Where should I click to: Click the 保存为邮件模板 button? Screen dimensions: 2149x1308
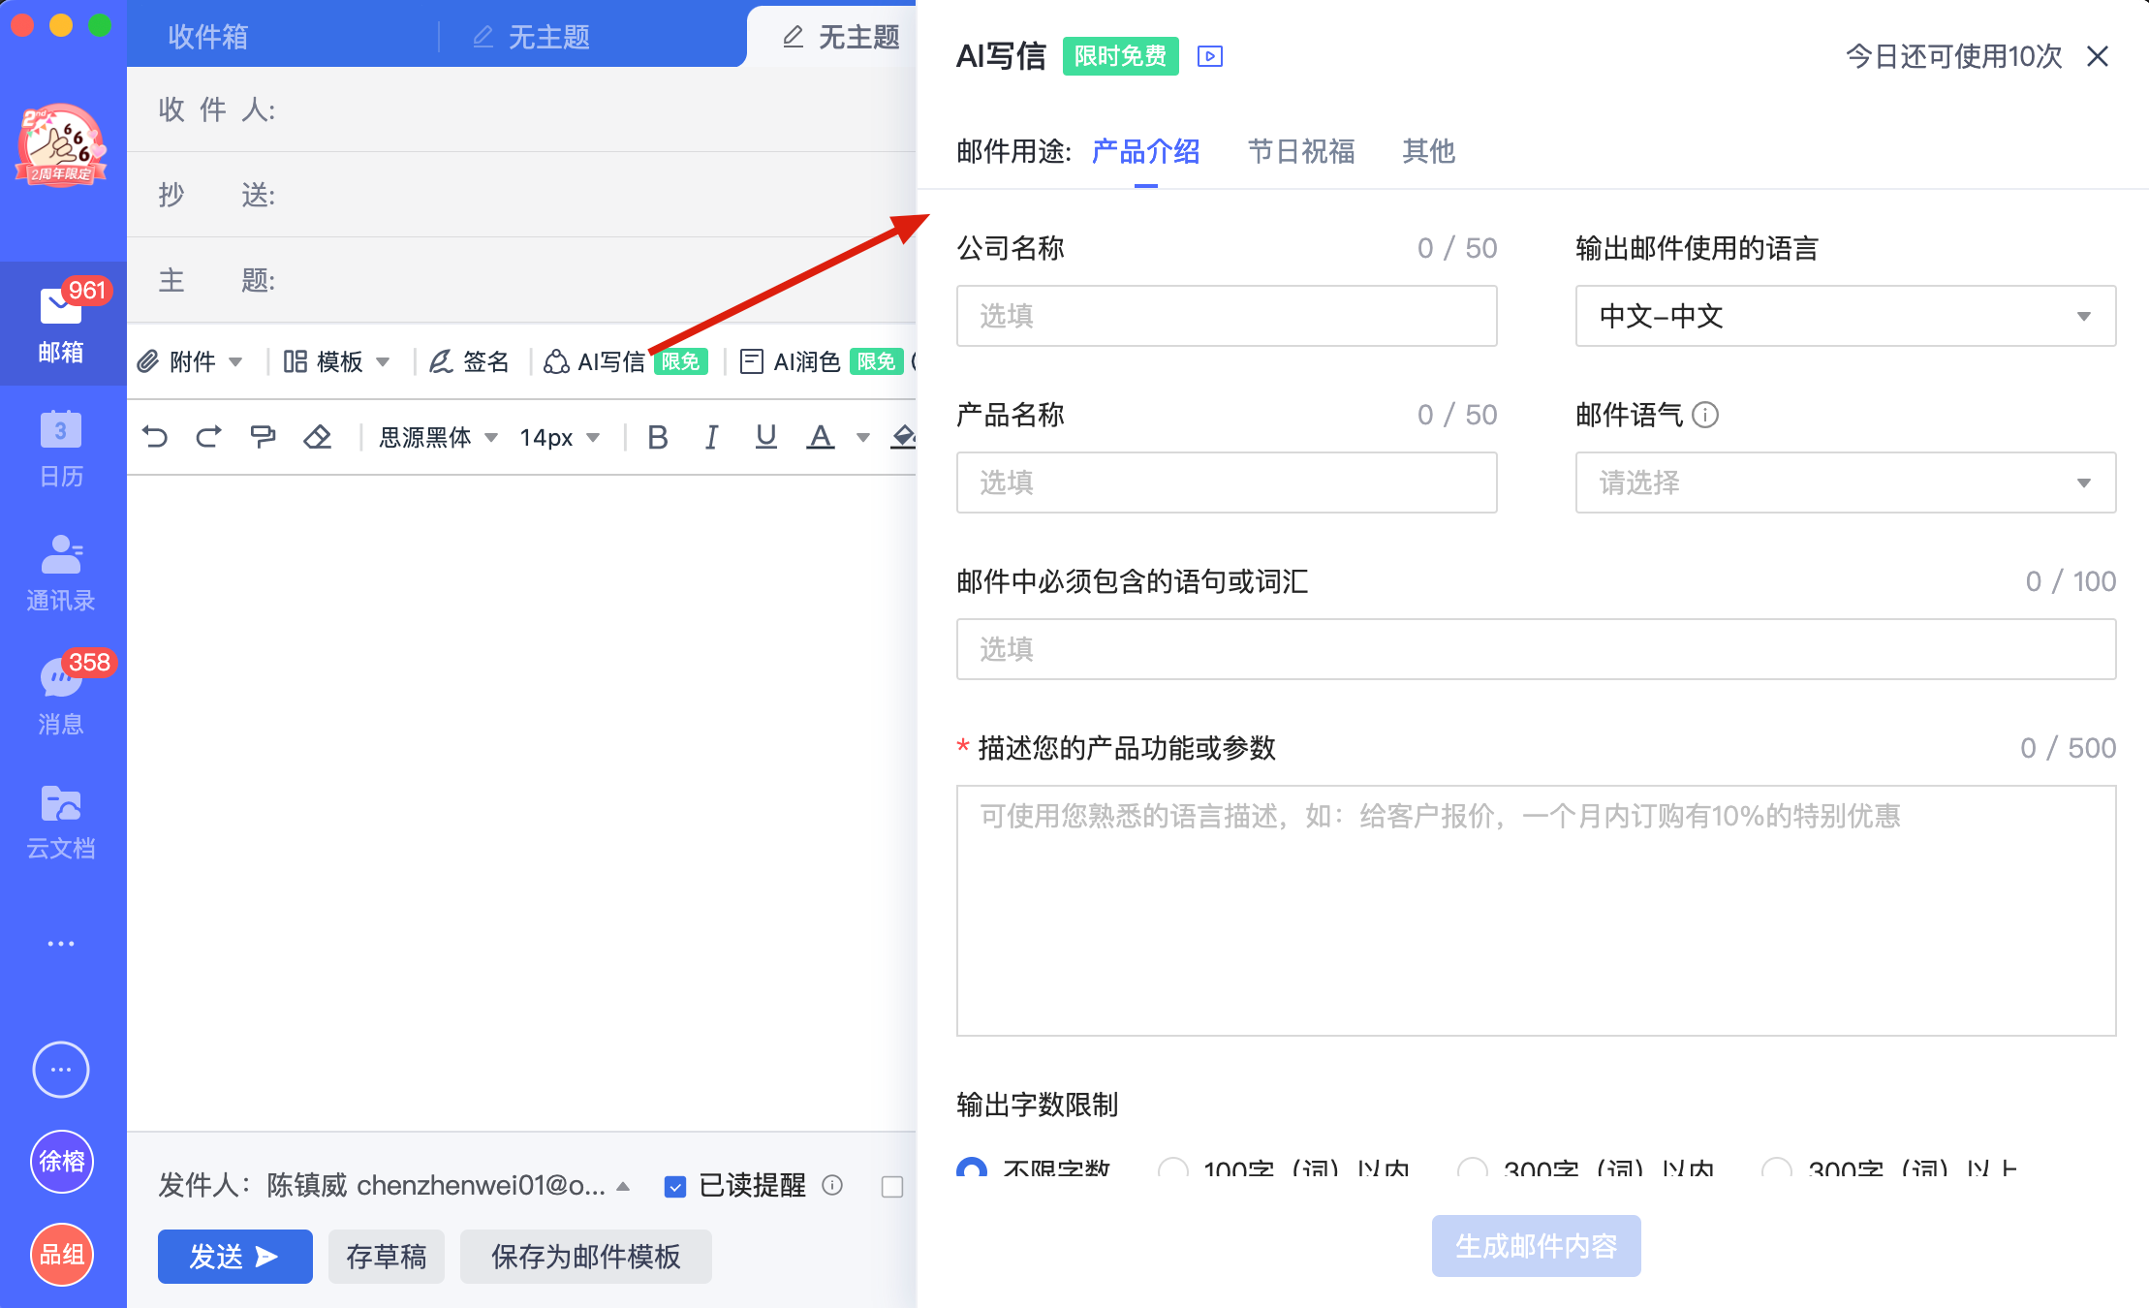point(585,1256)
